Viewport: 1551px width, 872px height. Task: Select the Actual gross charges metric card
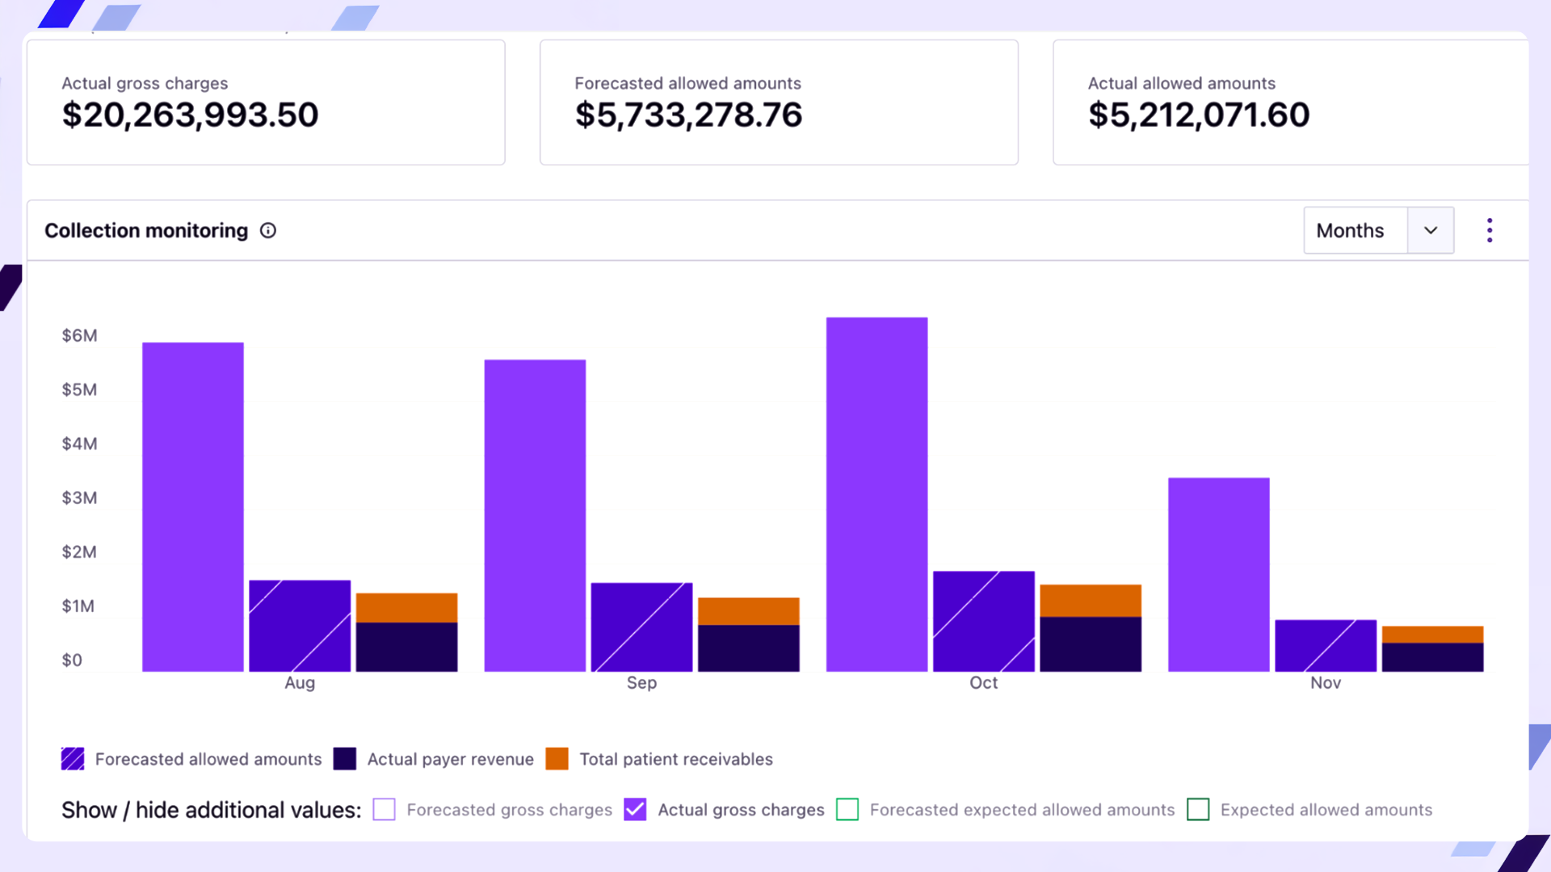pyautogui.click(x=266, y=102)
